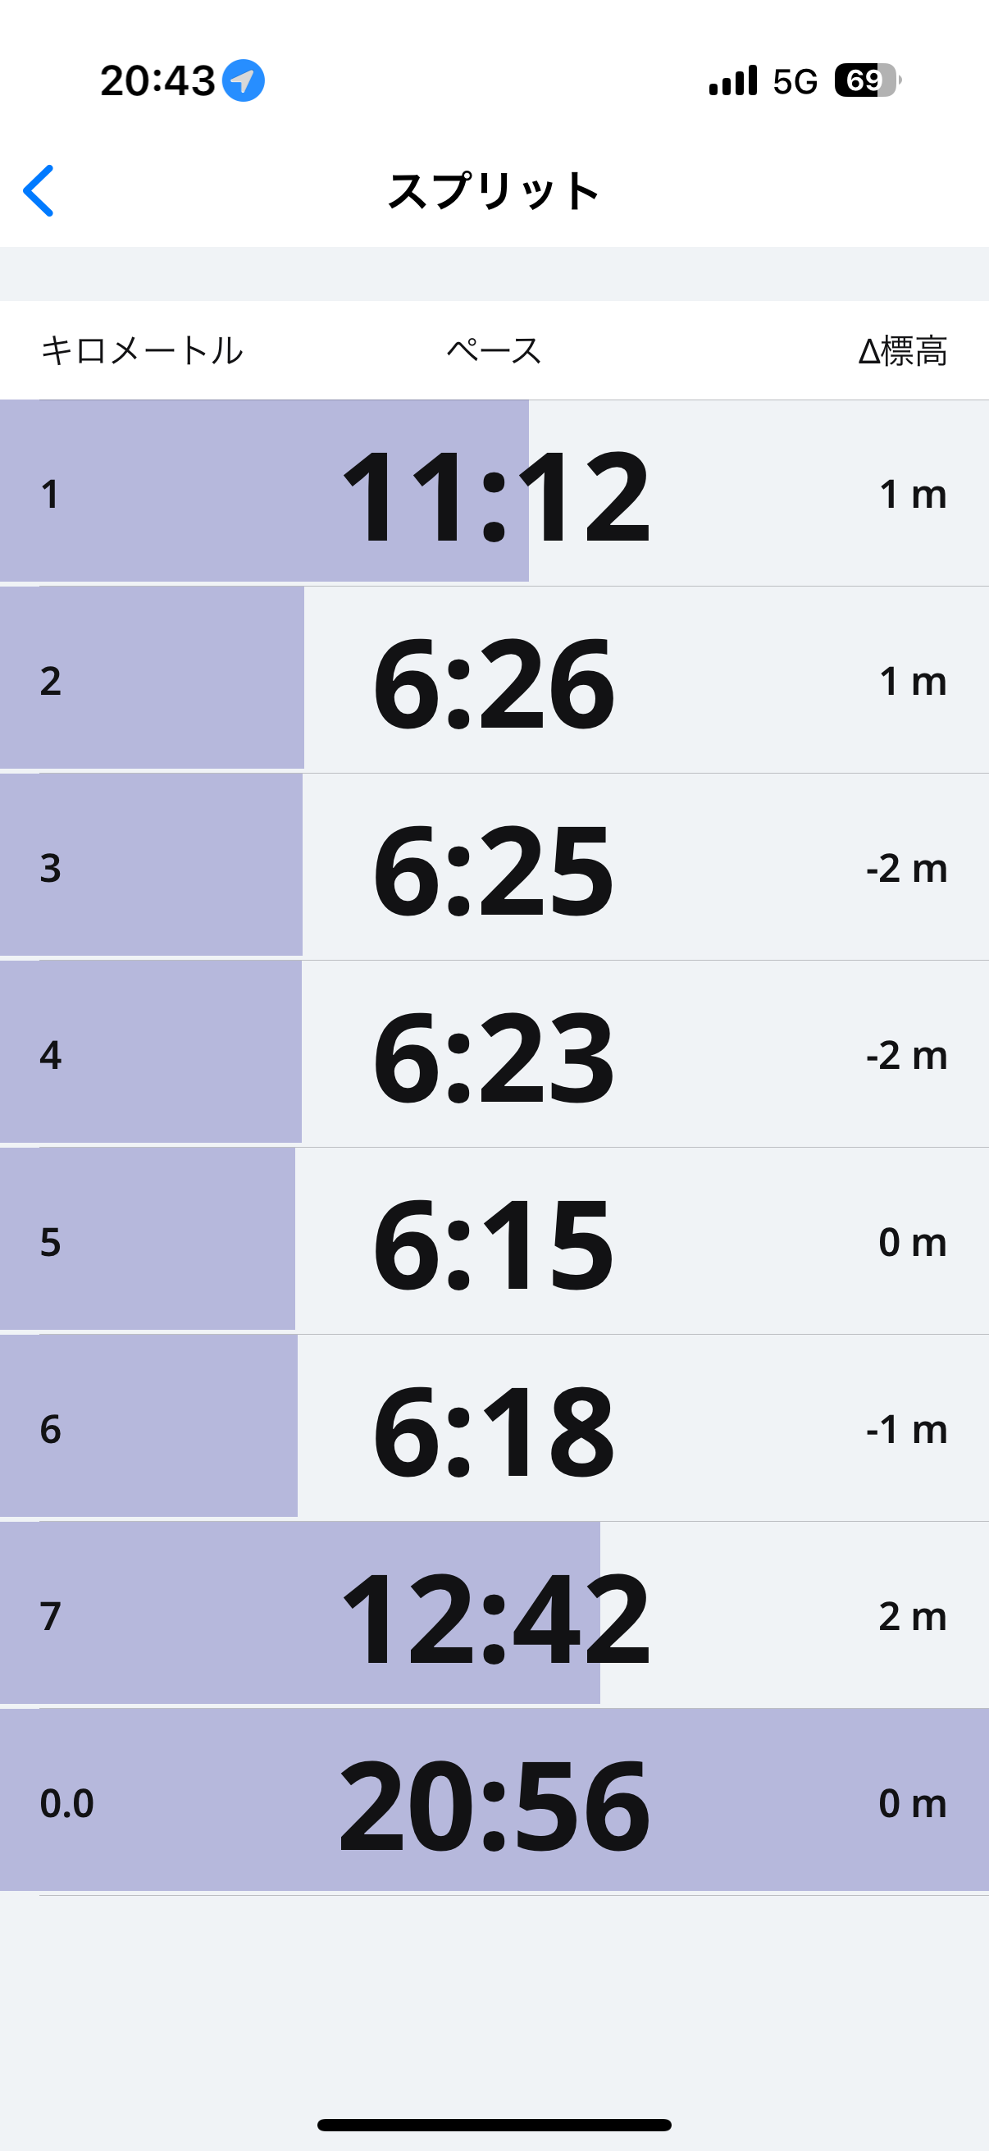
Task: Tap the cellular signal bars icon
Action: pos(733,81)
